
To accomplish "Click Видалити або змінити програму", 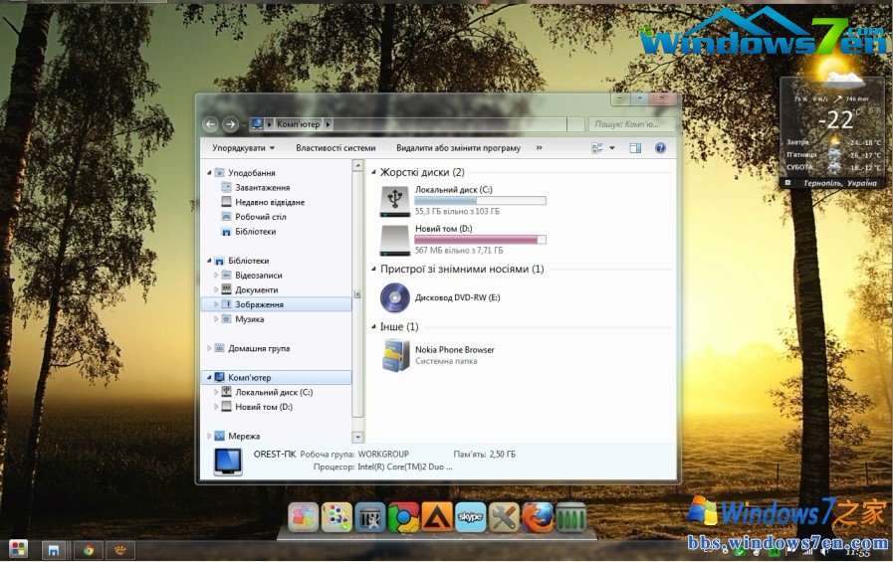I will click(x=458, y=148).
